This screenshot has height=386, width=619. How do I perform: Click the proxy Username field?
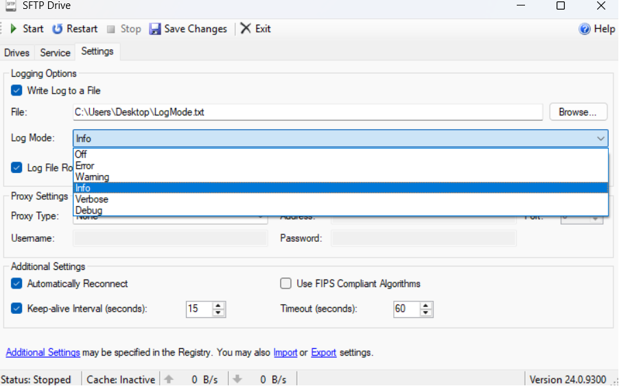pyautogui.click(x=171, y=238)
